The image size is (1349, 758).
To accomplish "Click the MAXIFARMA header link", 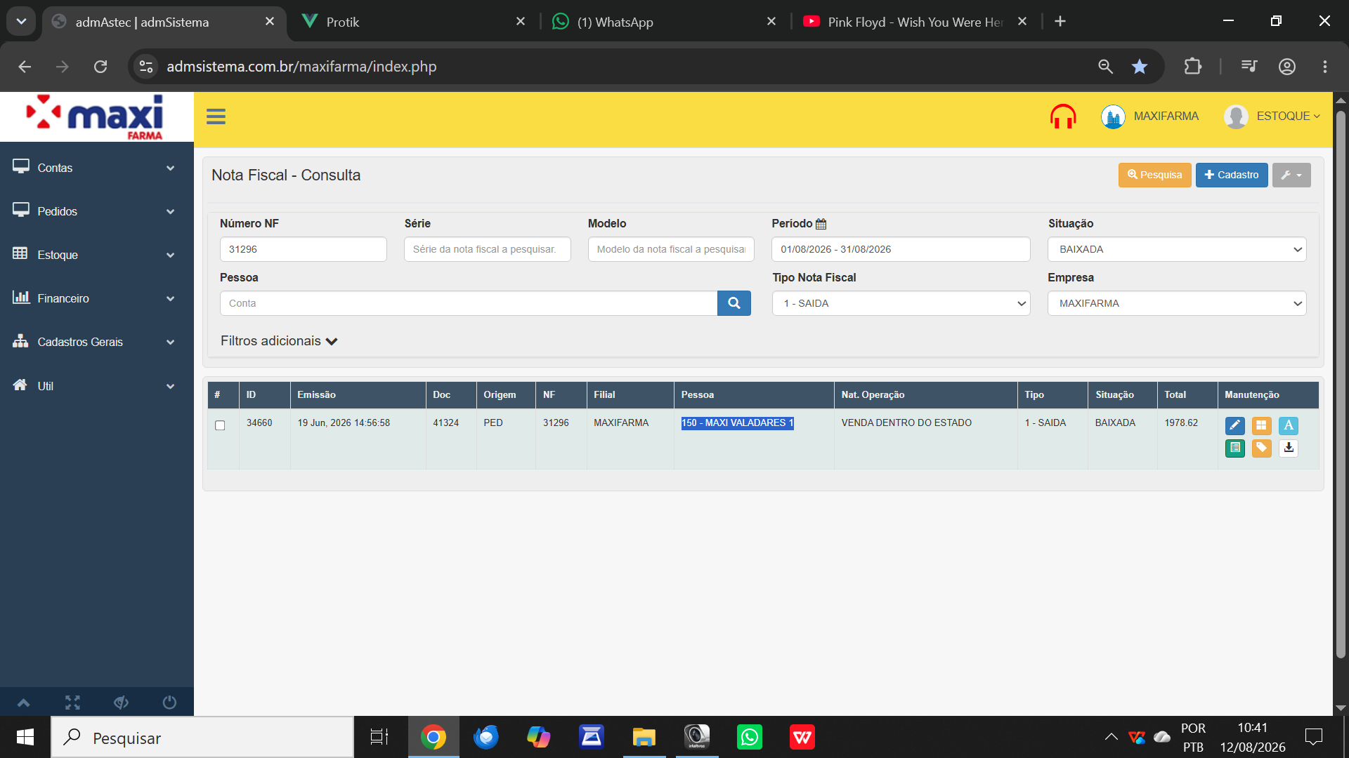I will (1166, 117).
